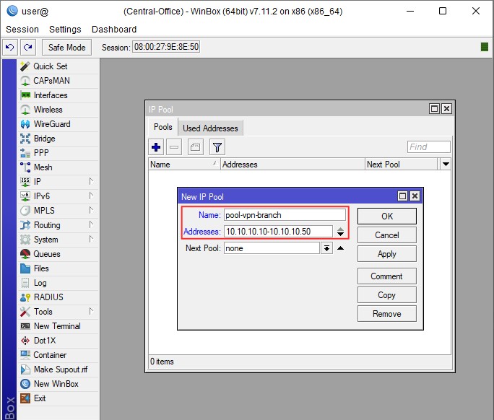Click the blue plus add pool icon
The height and width of the screenshot is (420, 494).
click(156, 147)
